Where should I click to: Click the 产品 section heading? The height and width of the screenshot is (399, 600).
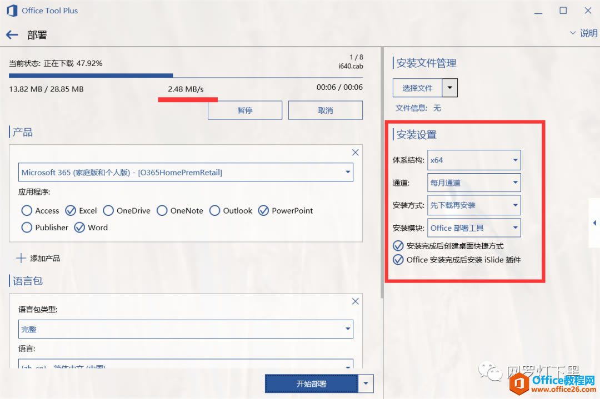click(x=23, y=132)
